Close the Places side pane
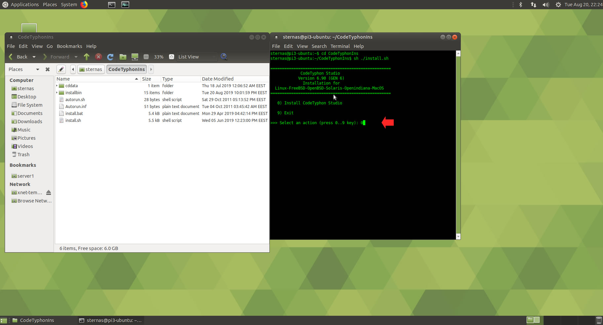Screen dimensions: 603x325 [48, 69]
